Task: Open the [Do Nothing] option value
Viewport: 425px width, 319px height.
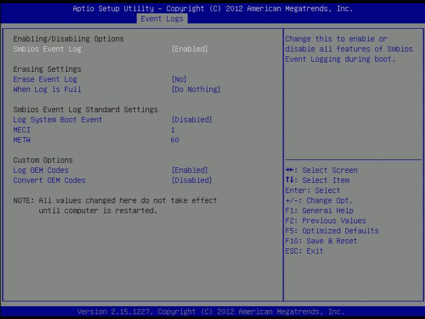Action: (x=196, y=89)
